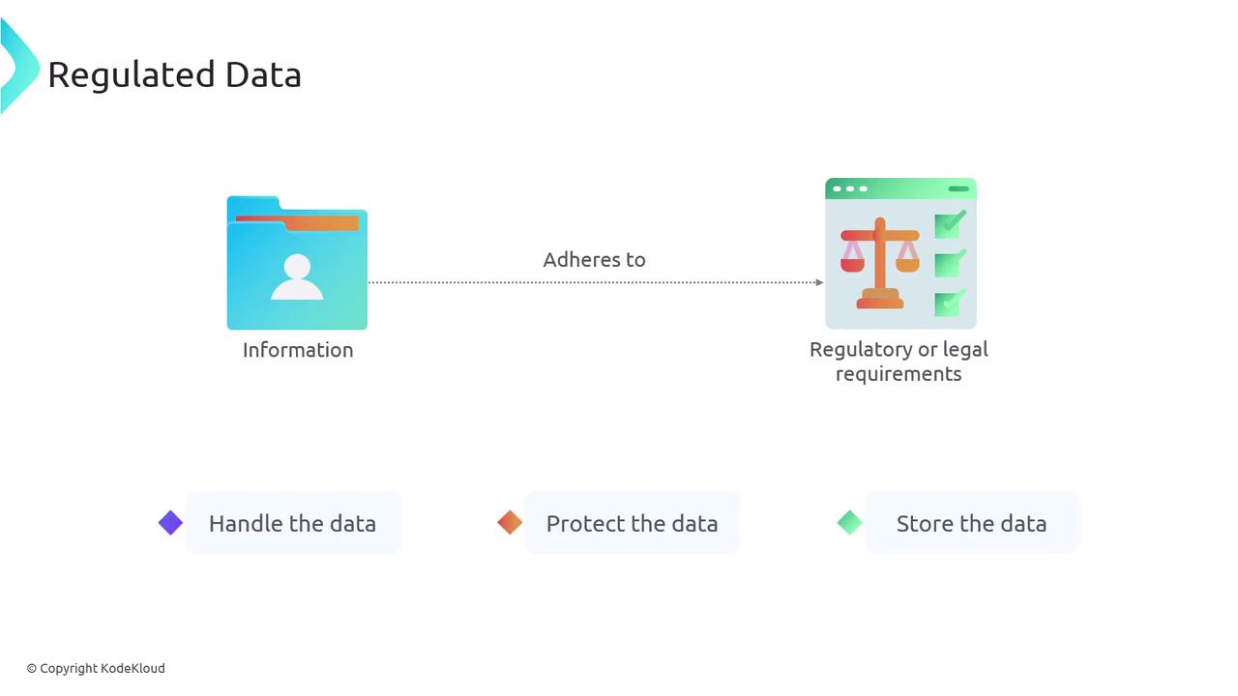Click the balance scales icon
The image size is (1238, 696).
[879, 263]
